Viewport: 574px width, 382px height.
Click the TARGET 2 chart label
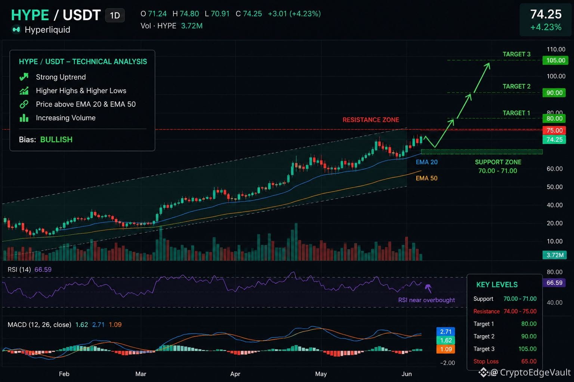click(x=516, y=86)
